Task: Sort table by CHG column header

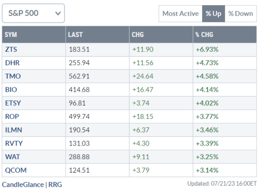Action: 138,34
